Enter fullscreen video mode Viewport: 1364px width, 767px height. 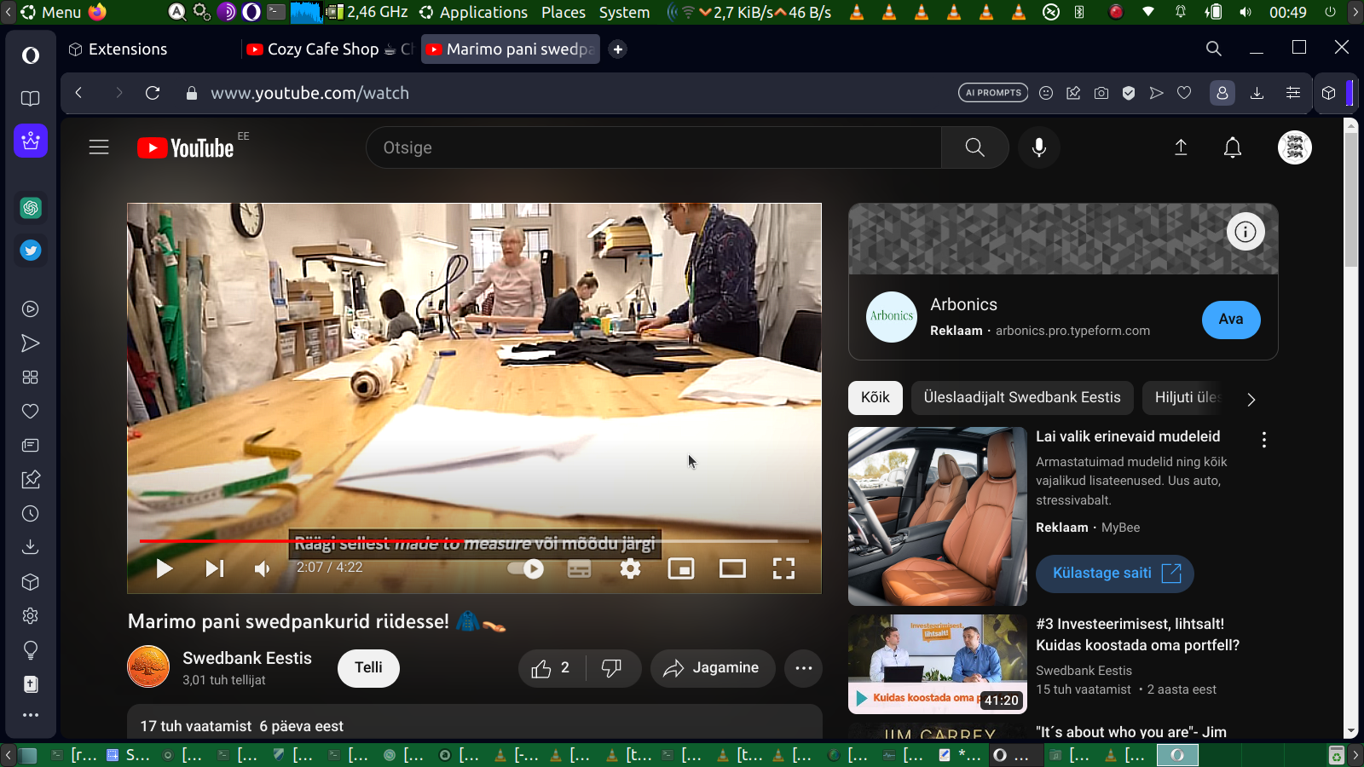click(x=783, y=568)
